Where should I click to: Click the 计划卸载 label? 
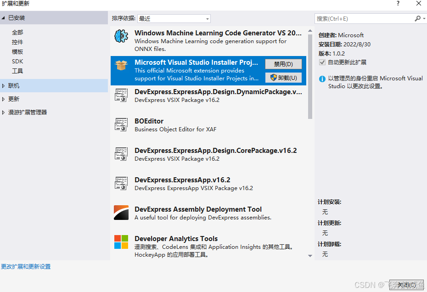coord(329,244)
